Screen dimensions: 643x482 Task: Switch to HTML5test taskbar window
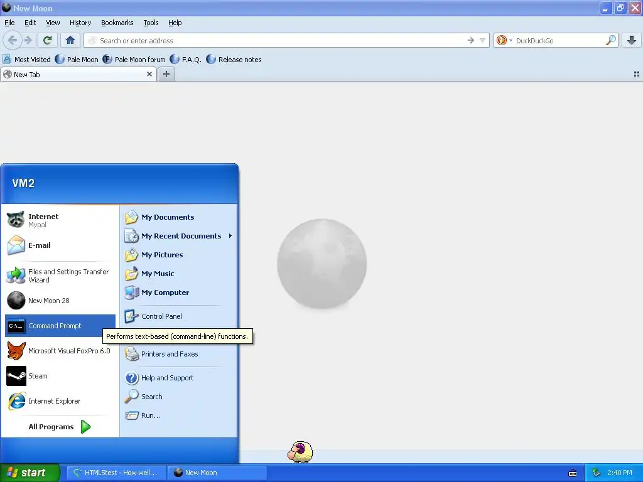tap(116, 473)
